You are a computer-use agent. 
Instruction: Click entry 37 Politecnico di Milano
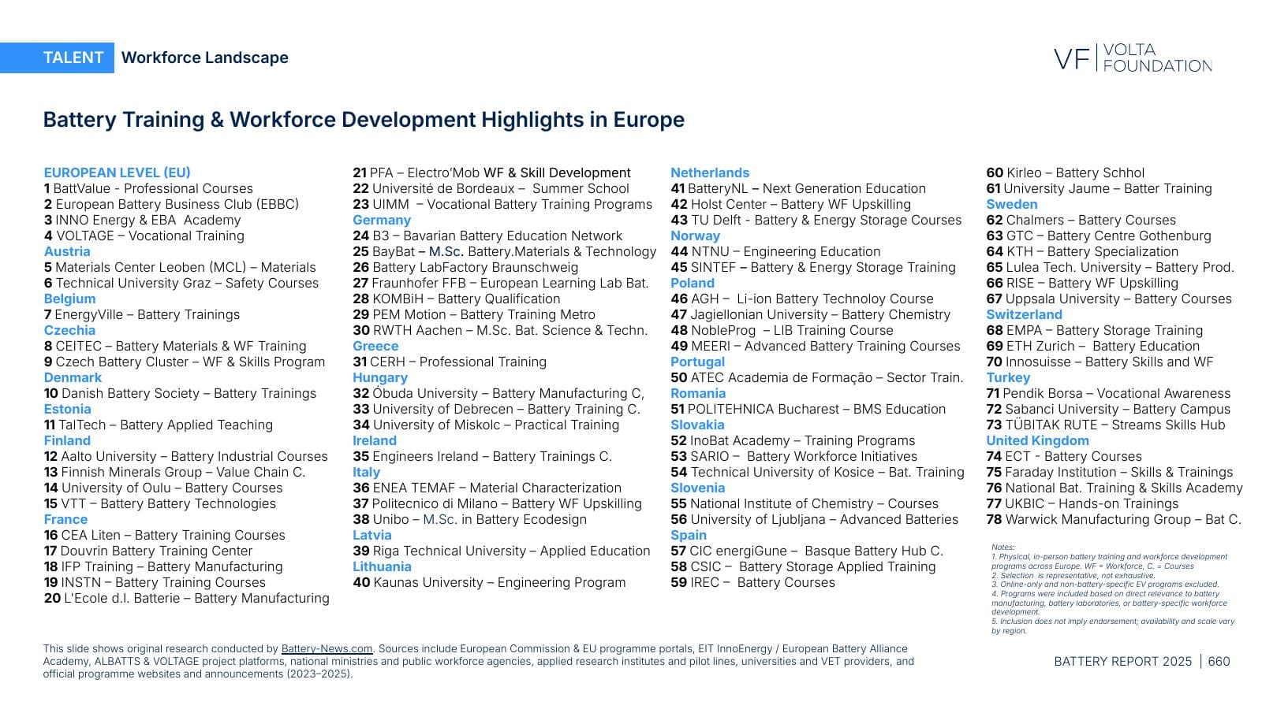tap(497, 503)
